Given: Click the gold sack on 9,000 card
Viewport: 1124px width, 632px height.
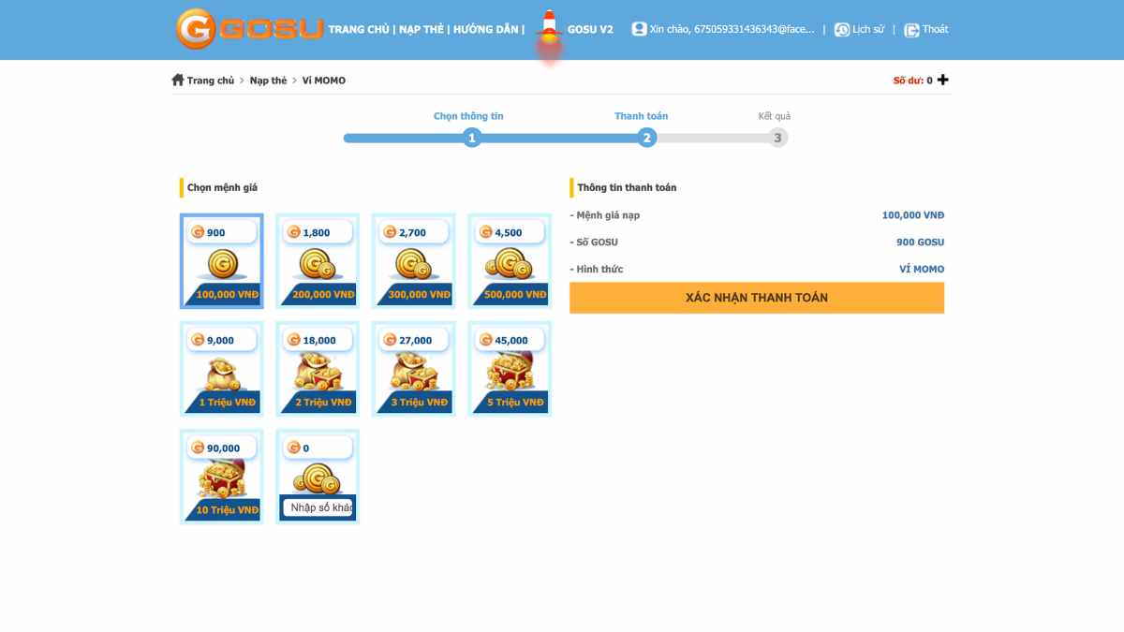Looking at the screenshot, I should pyautogui.click(x=222, y=375).
